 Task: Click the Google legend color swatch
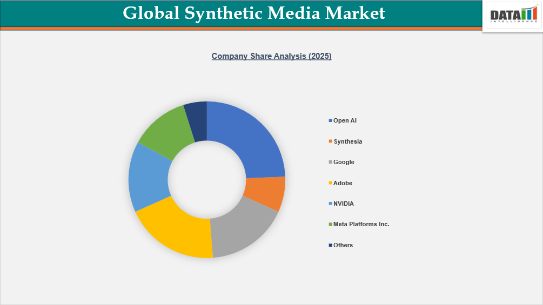pos(330,162)
